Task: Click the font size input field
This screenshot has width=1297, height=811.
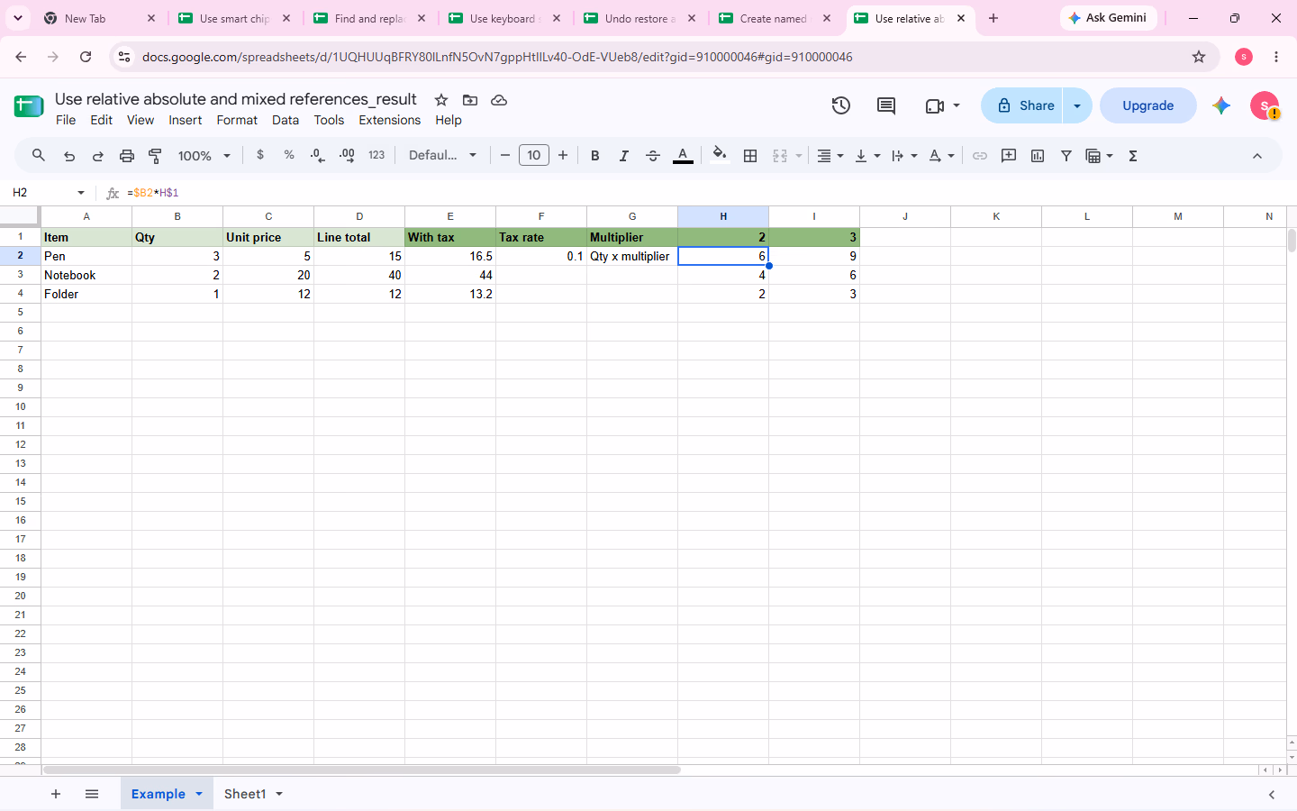Action: coord(534,156)
